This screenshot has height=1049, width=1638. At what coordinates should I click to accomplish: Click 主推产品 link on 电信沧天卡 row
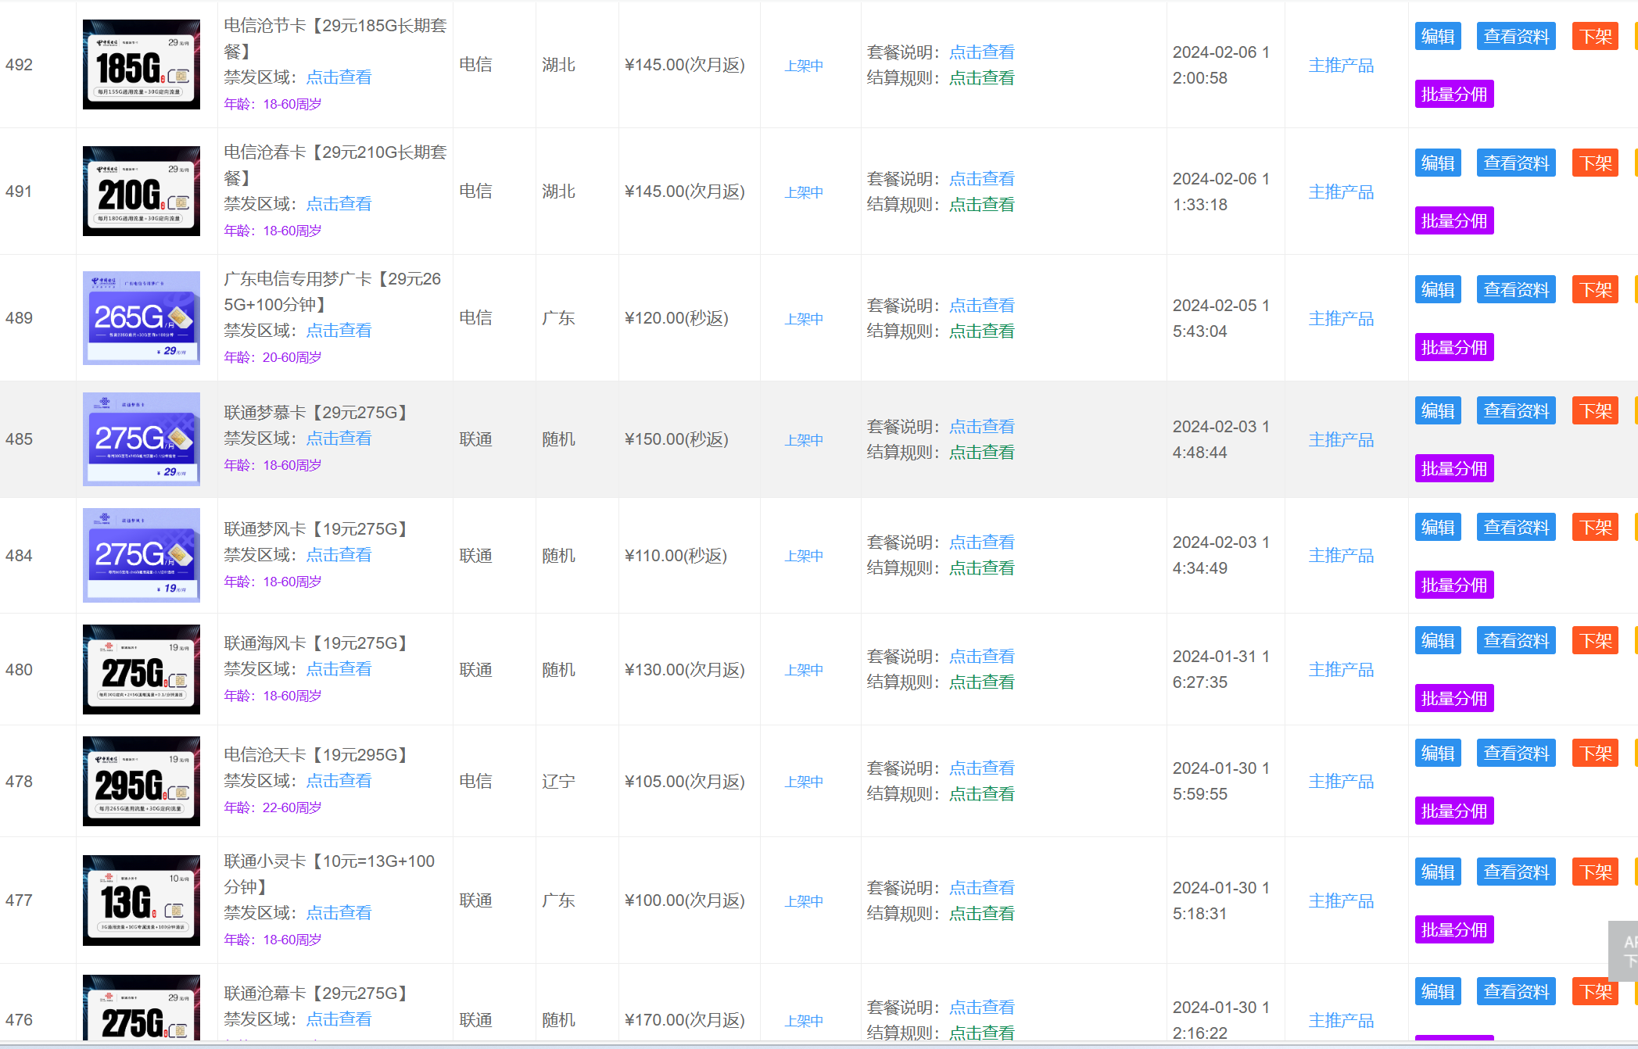1341,781
